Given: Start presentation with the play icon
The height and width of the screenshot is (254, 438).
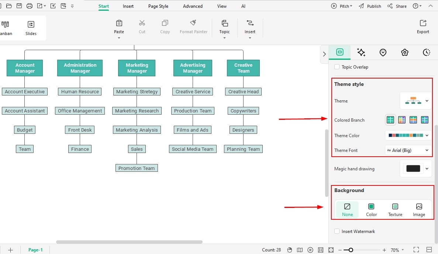Looking at the screenshot, I should (x=310, y=250).
